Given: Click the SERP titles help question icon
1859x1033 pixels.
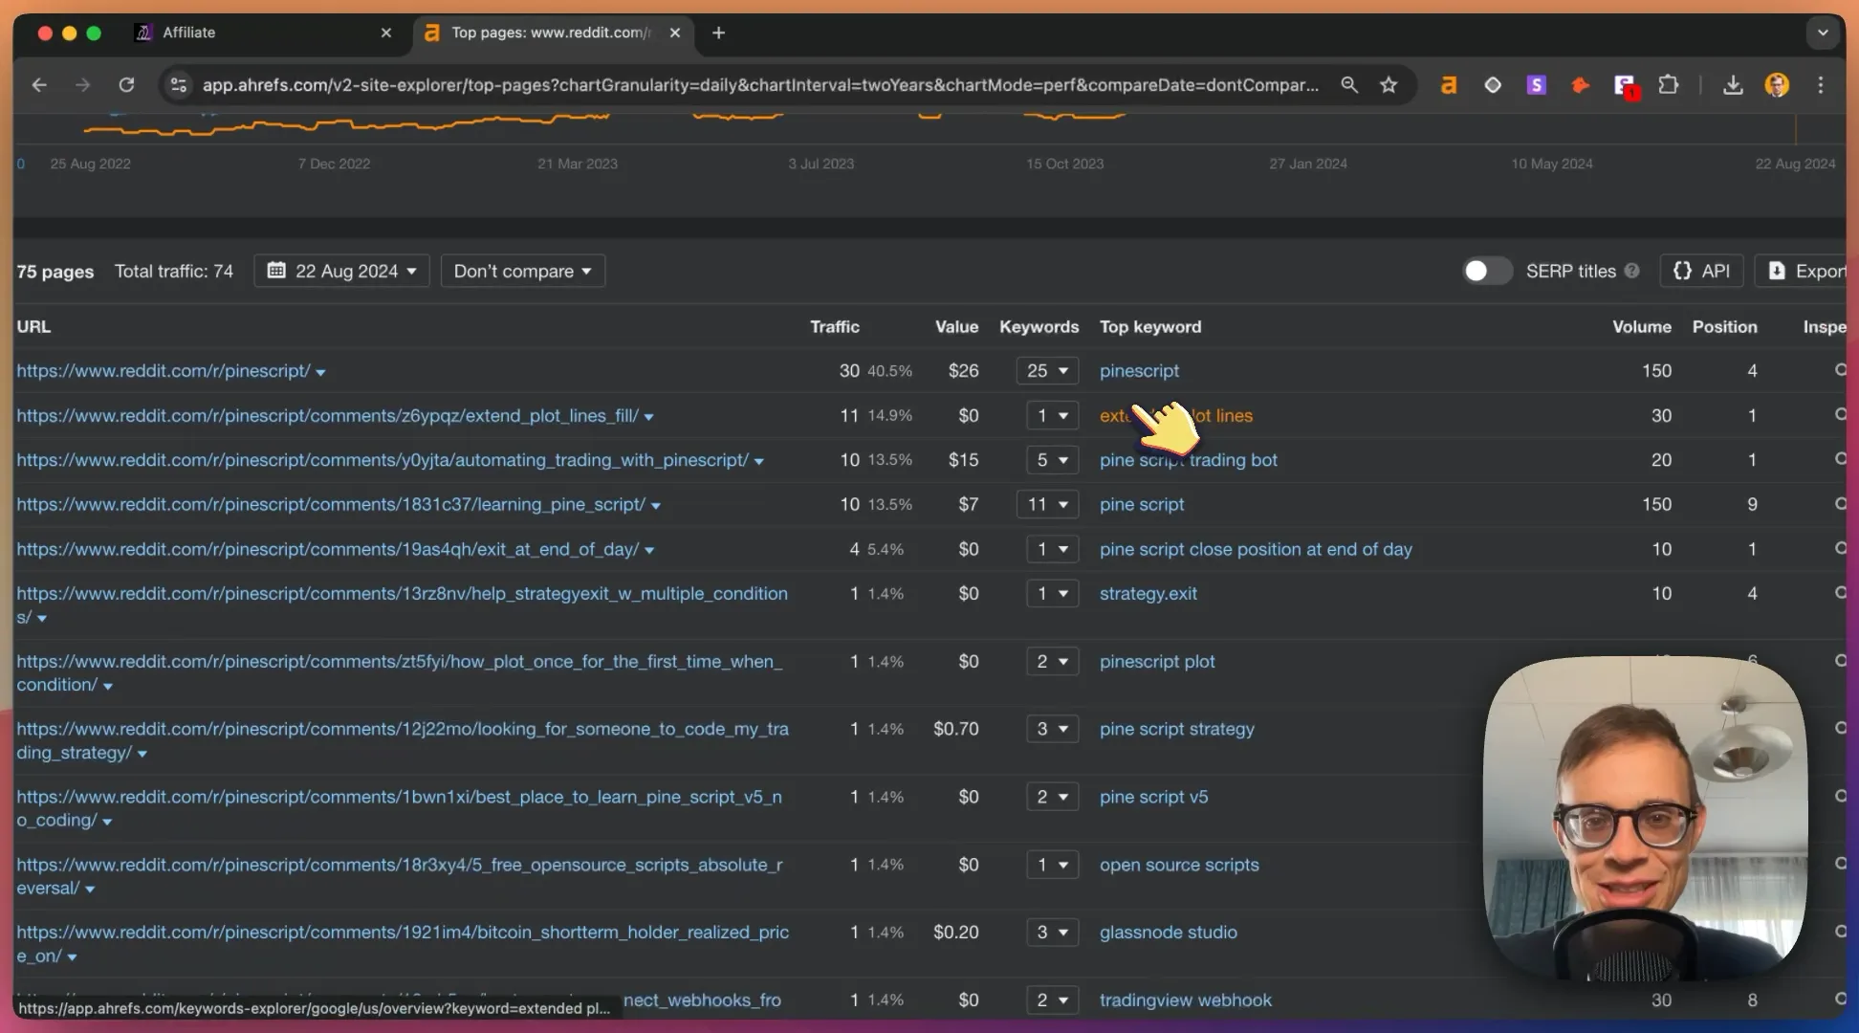Looking at the screenshot, I should [x=1632, y=271].
